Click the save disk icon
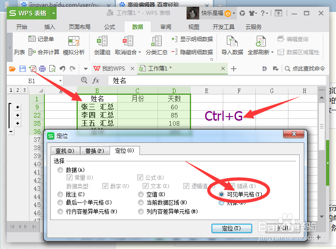Image resolution: width=336 pixels, height=249 pixels. coord(23,69)
